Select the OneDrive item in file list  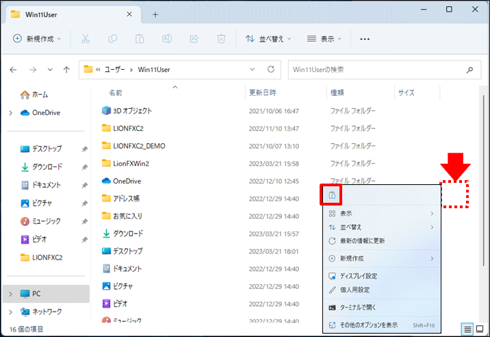tap(121, 181)
